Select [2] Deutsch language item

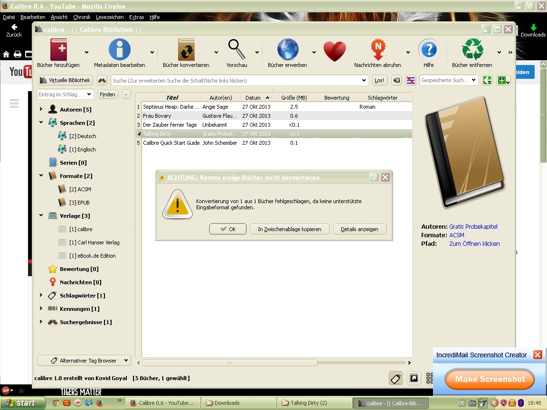point(82,136)
